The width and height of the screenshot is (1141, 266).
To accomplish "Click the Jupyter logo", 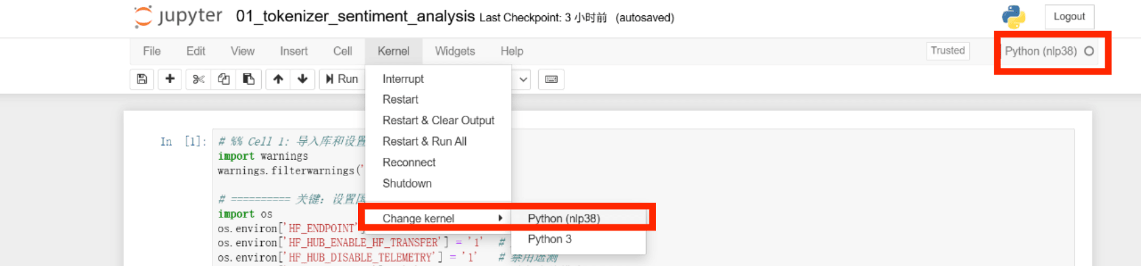I will [x=178, y=16].
